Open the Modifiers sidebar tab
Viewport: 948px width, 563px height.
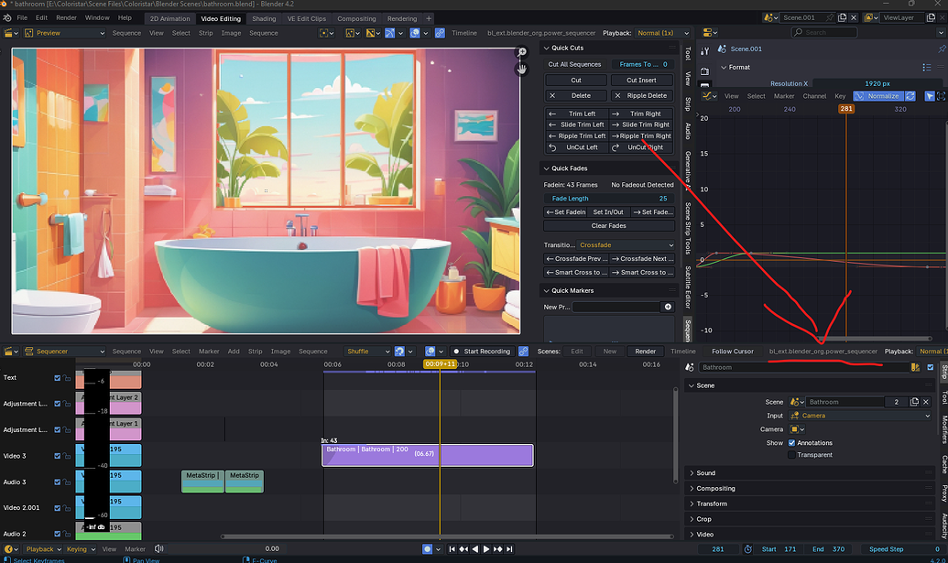click(943, 429)
